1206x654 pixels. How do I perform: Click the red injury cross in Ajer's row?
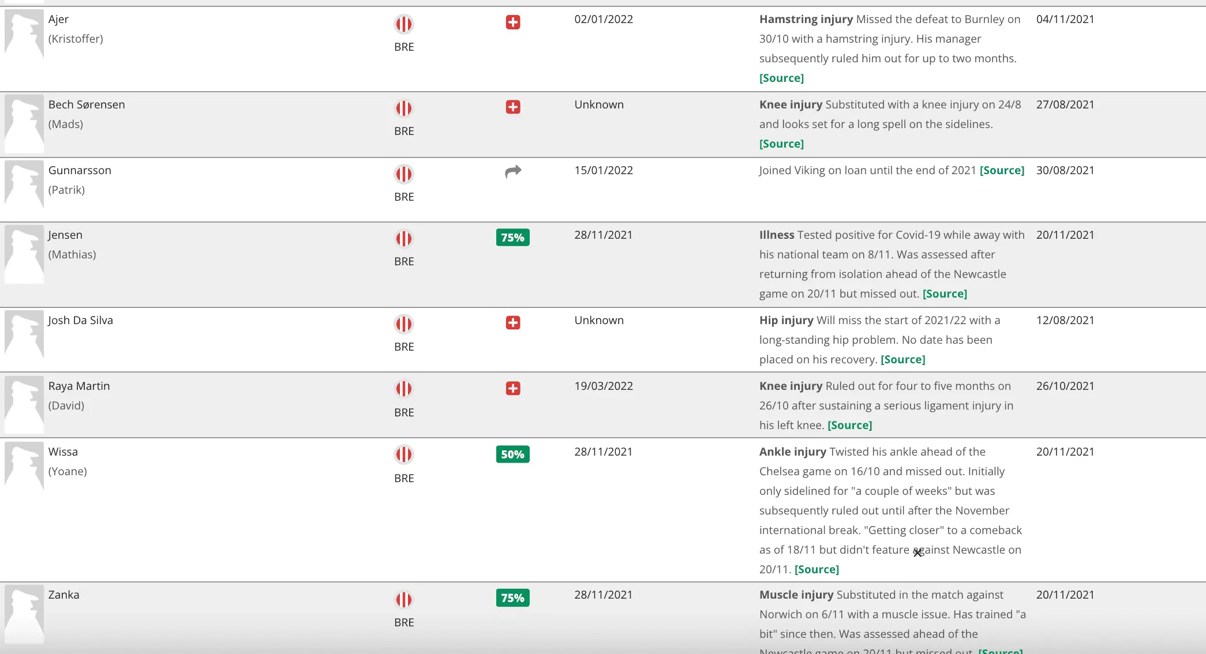[513, 22]
